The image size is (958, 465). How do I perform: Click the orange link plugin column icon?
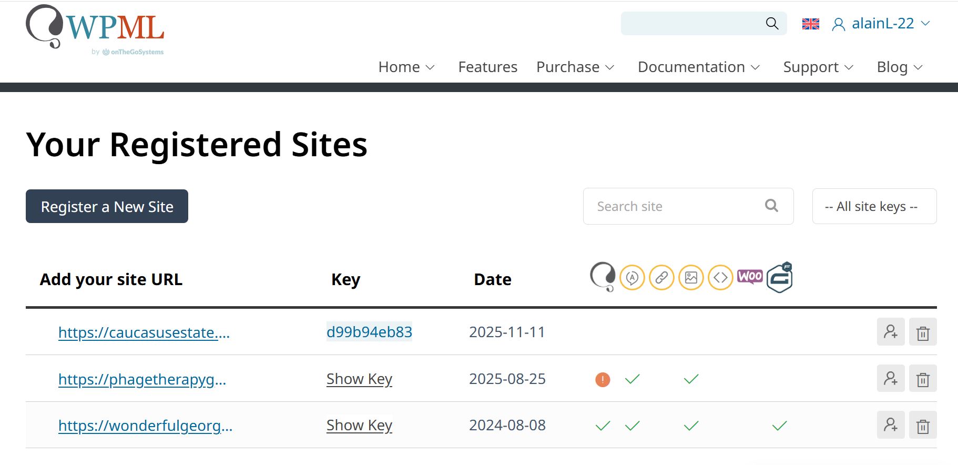click(x=661, y=277)
